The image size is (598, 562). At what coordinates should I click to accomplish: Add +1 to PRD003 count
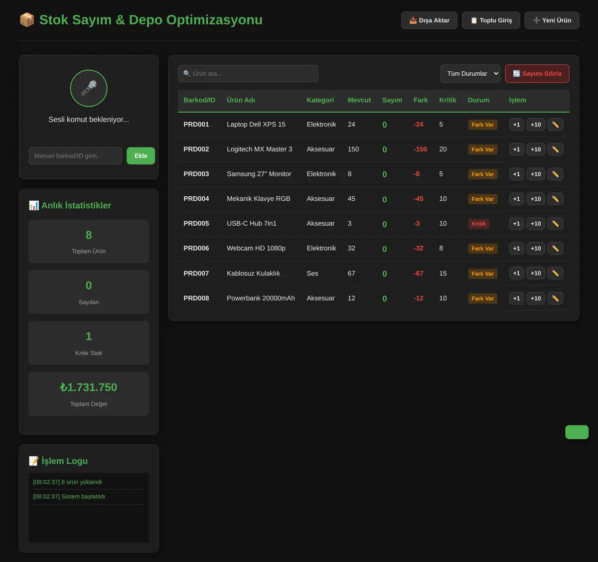(x=516, y=174)
